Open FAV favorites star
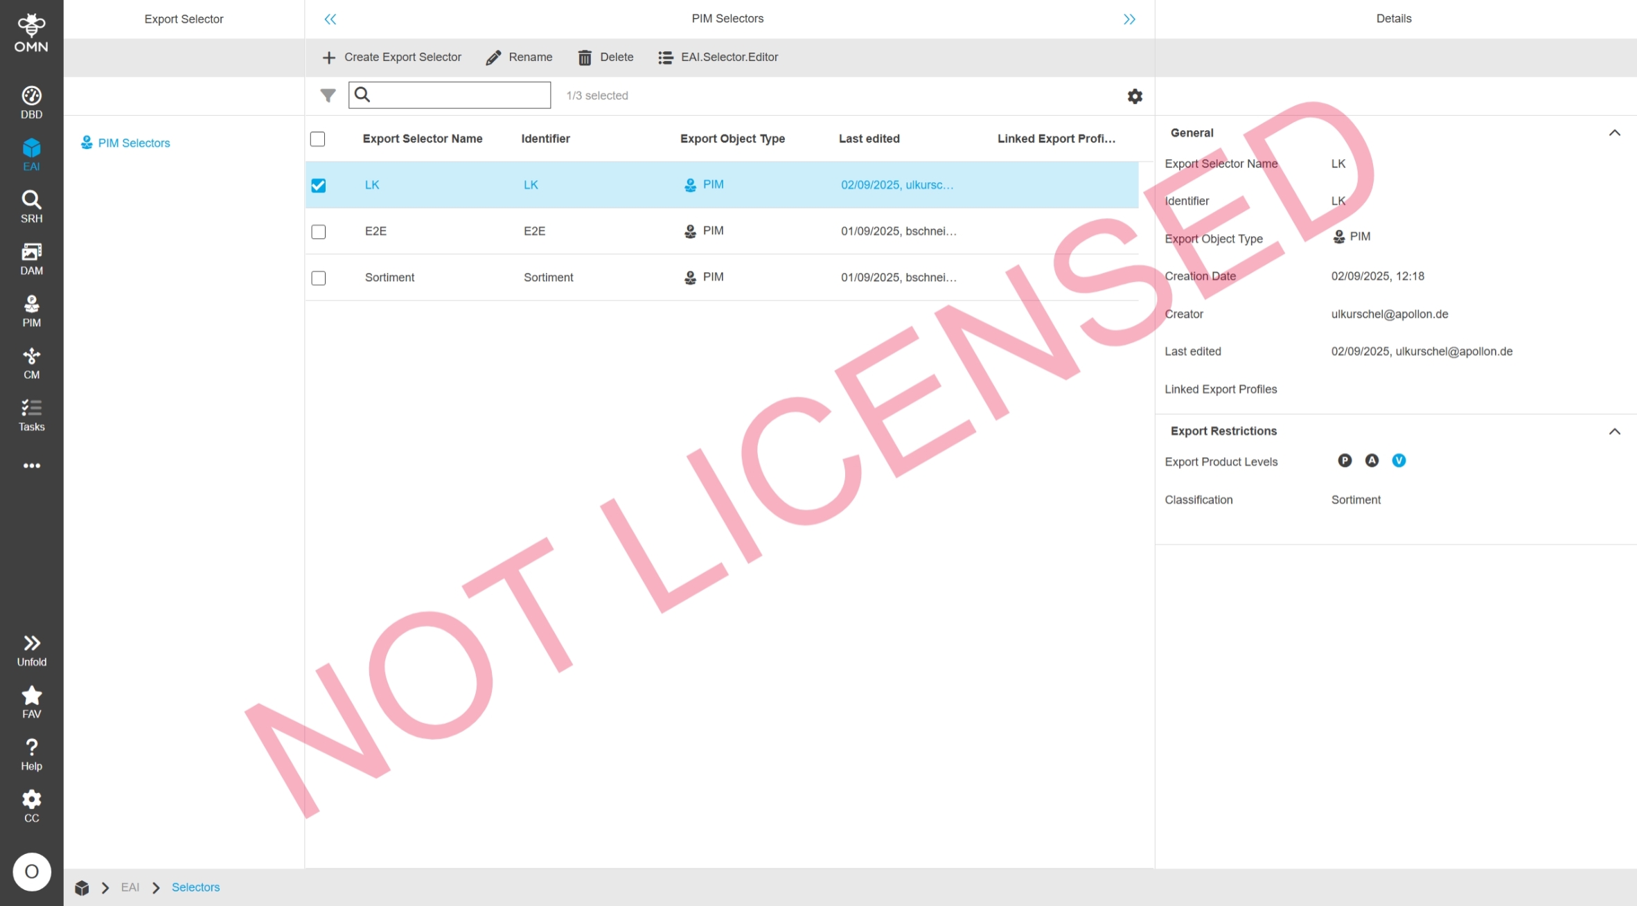The image size is (1637, 906). click(31, 702)
